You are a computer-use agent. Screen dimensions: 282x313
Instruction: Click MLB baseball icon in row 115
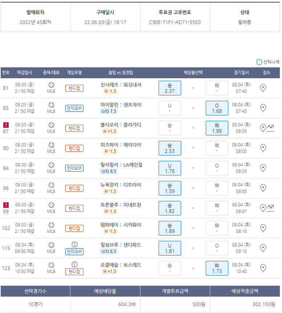tap(51, 245)
